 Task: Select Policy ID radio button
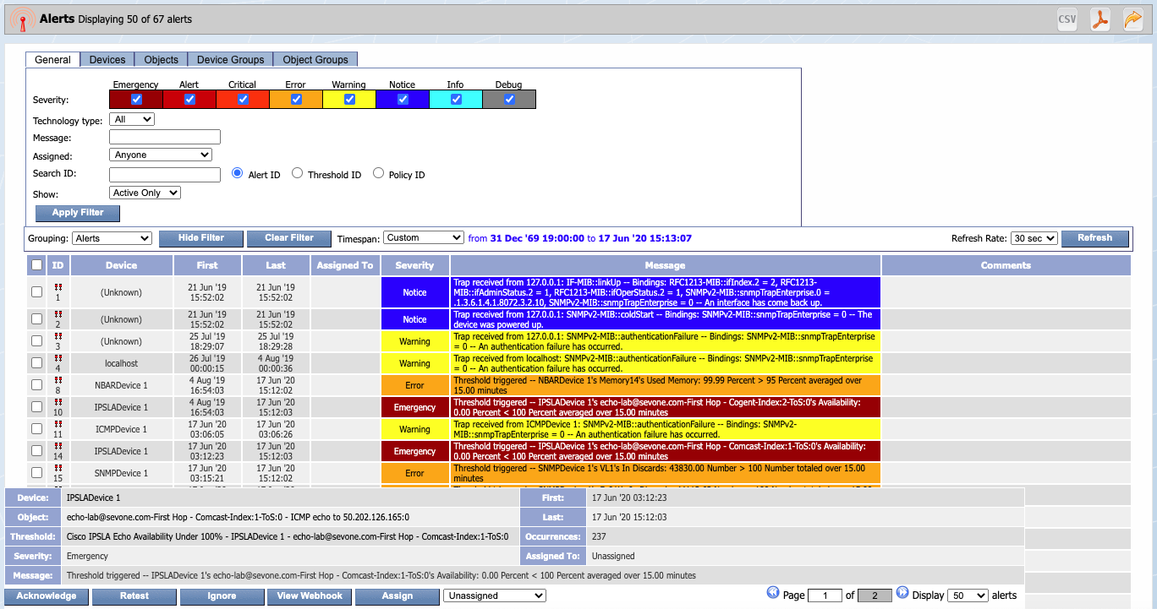[378, 173]
